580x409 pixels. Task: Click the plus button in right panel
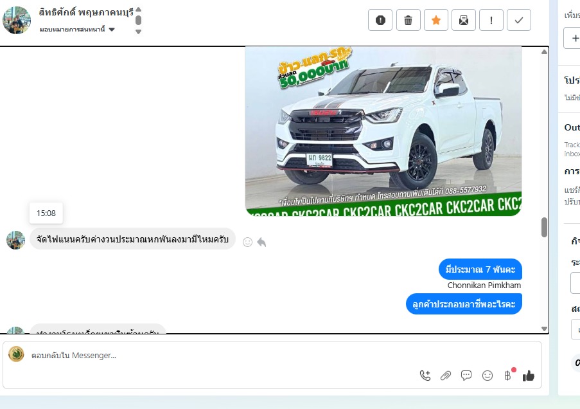click(572, 38)
